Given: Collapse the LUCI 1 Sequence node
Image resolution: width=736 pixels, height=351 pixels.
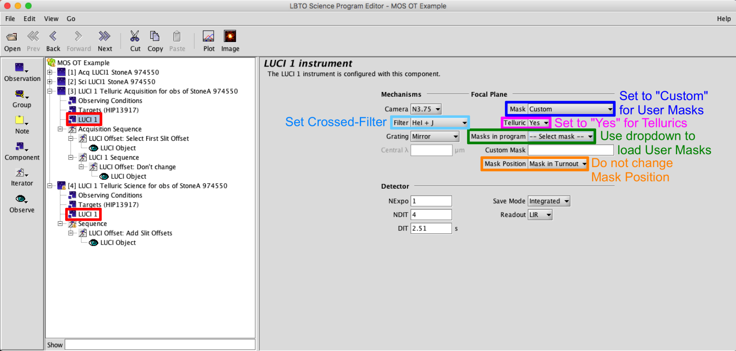Looking at the screenshot, I should click(71, 158).
